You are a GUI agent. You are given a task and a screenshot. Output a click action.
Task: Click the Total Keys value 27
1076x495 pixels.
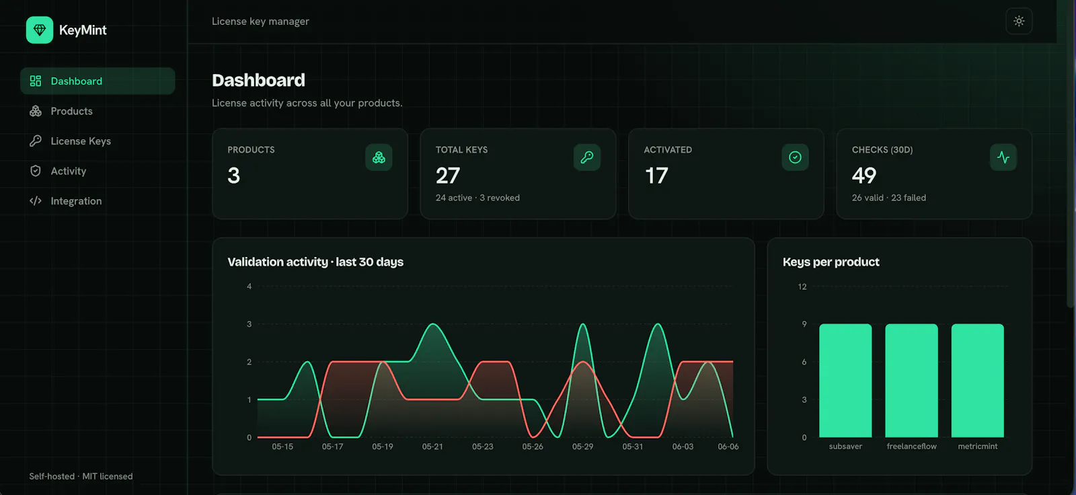(x=448, y=176)
